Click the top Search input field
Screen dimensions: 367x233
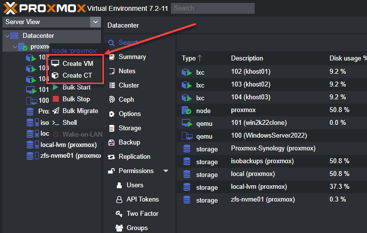coord(213,8)
